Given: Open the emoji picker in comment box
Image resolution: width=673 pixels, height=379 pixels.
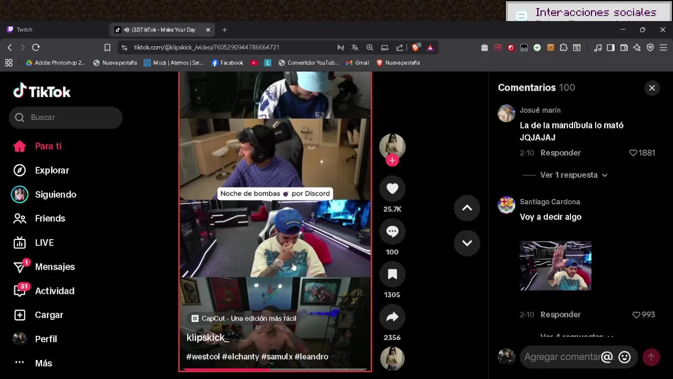Looking at the screenshot, I should (x=625, y=357).
